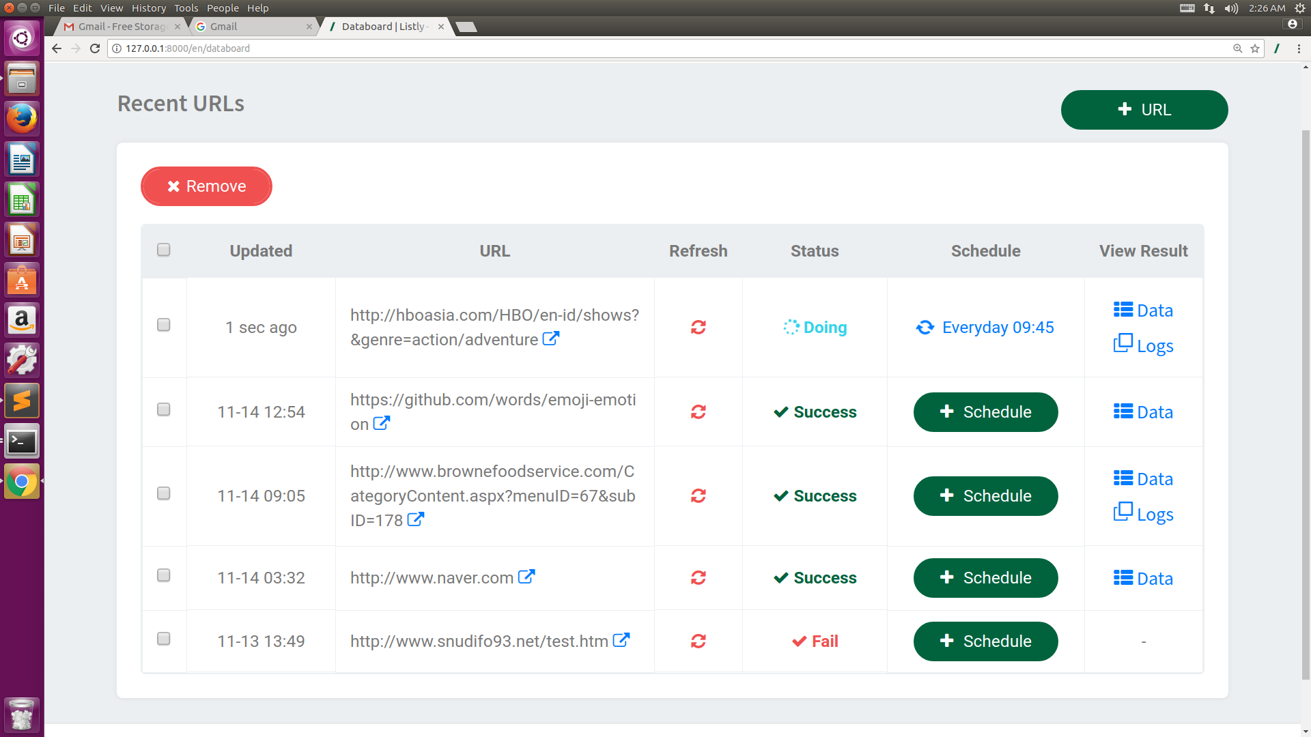Bookmark this page with star icon
Screen dimensions: 1311x737
[1255, 48]
